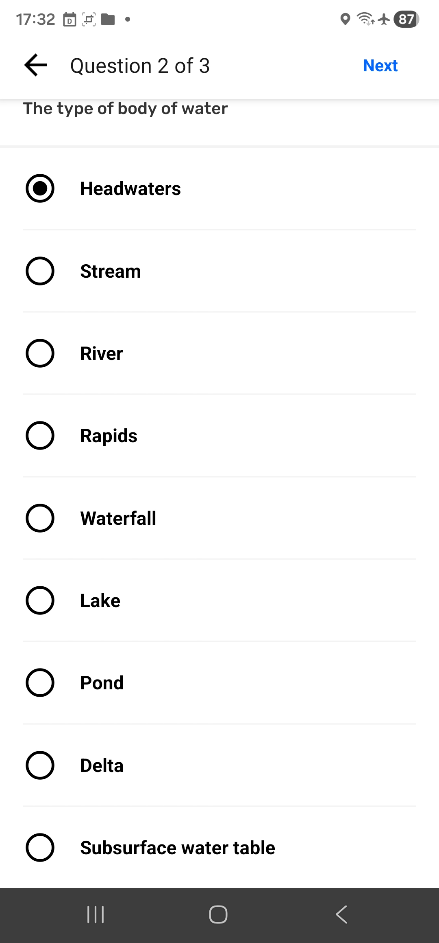Image resolution: width=439 pixels, height=943 pixels.
Task: Select the Waterfall option
Action: (x=40, y=518)
